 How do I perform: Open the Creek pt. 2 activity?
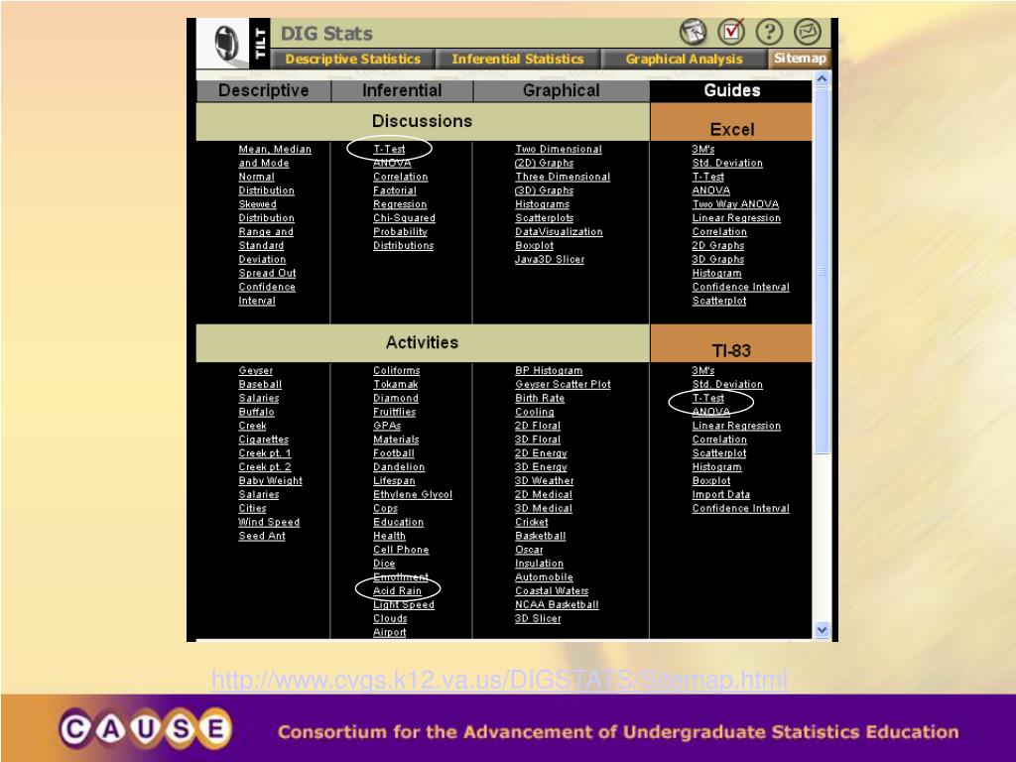click(264, 466)
